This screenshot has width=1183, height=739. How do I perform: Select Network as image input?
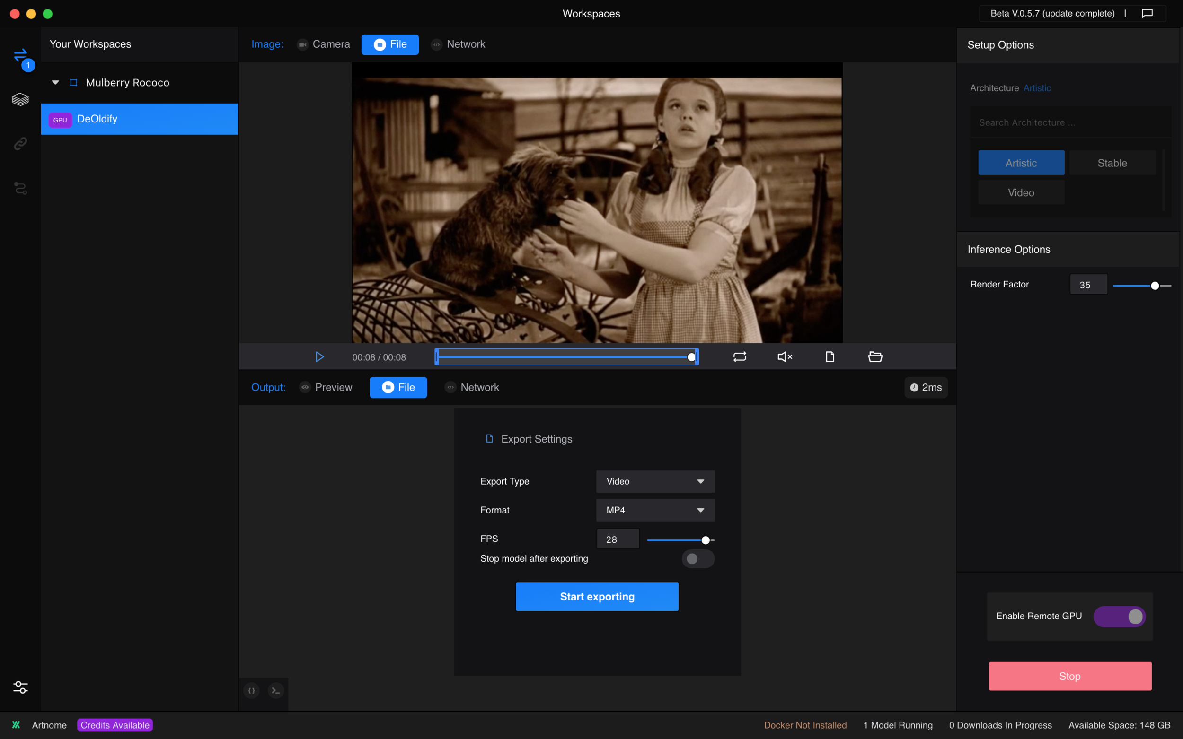click(x=458, y=44)
